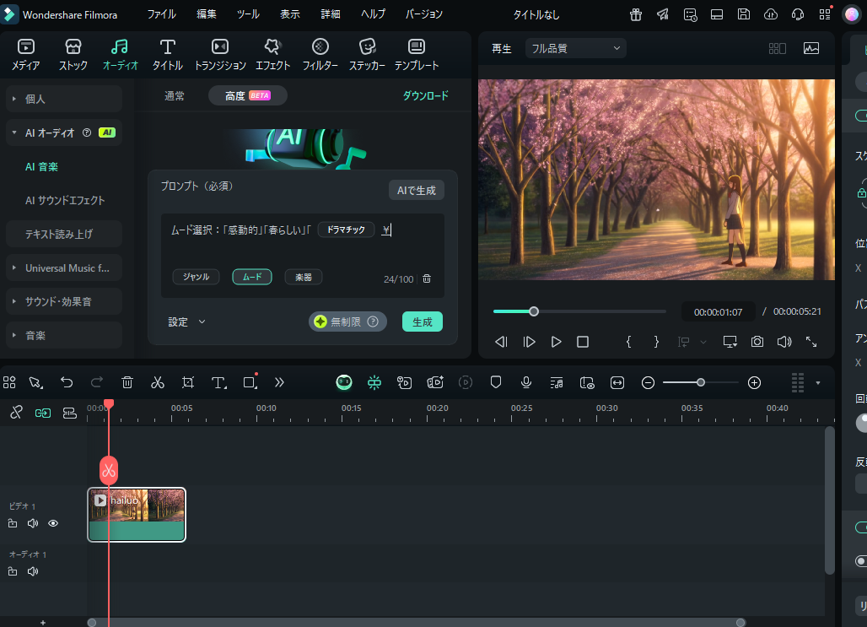Open the フル品質 playback quality dropdown
867x627 pixels.
click(x=575, y=48)
